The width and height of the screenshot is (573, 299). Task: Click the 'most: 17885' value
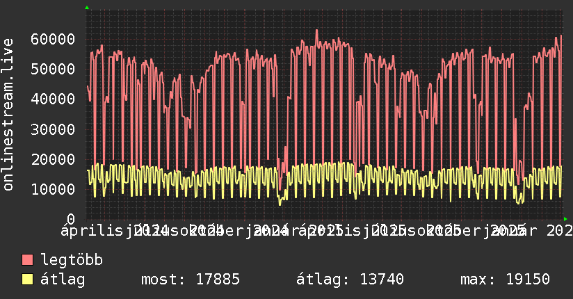[191, 280]
